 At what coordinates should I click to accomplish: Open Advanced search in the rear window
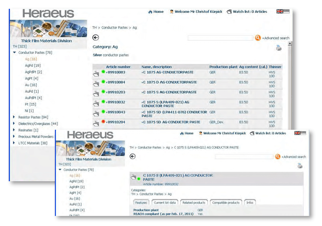277,38
